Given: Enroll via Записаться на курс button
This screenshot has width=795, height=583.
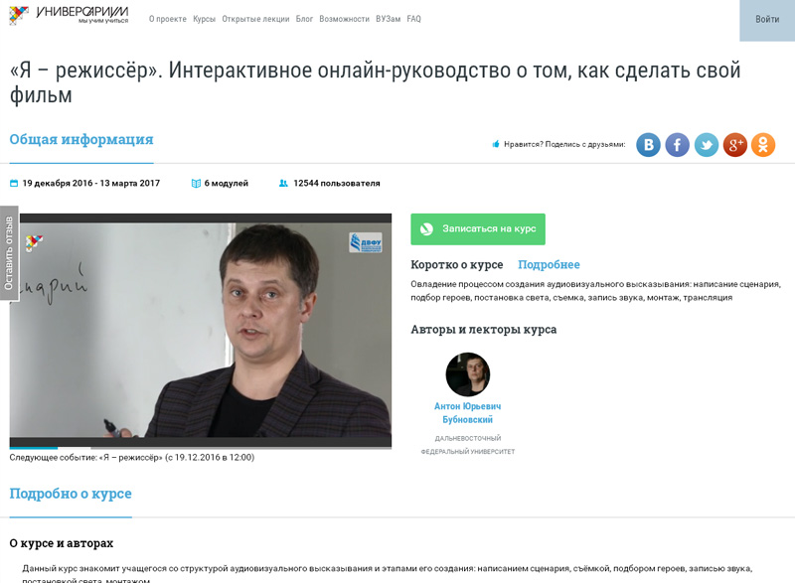Looking at the screenshot, I should tap(478, 229).
